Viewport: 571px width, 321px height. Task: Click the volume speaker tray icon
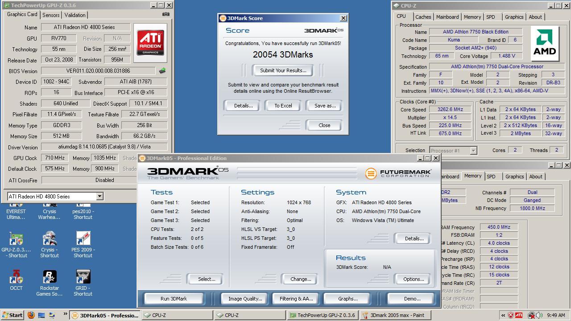point(538,315)
